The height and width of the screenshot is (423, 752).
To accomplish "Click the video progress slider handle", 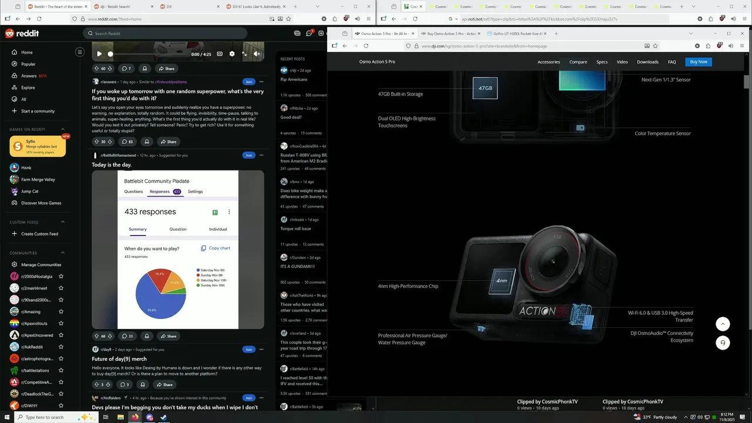I will tap(110, 54).
